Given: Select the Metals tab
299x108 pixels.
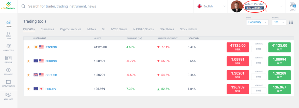Looking at the screenshot, I should 91,29.
